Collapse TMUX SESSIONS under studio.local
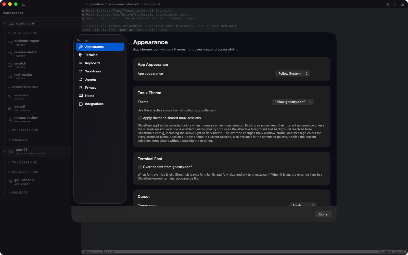The height and width of the screenshot is (255, 408). click(x=9, y=33)
